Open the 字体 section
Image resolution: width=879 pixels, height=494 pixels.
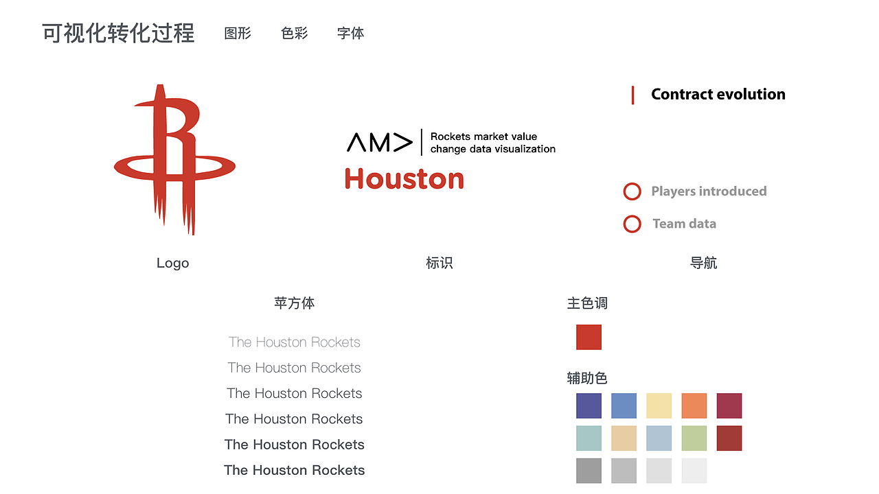[x=350, y=33]
